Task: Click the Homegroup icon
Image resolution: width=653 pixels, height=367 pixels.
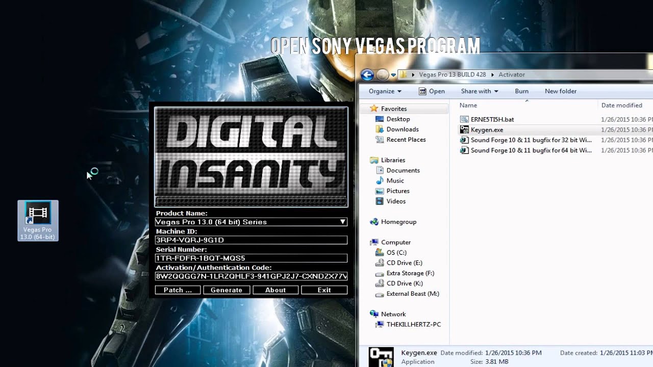Action: click(374, 222)
